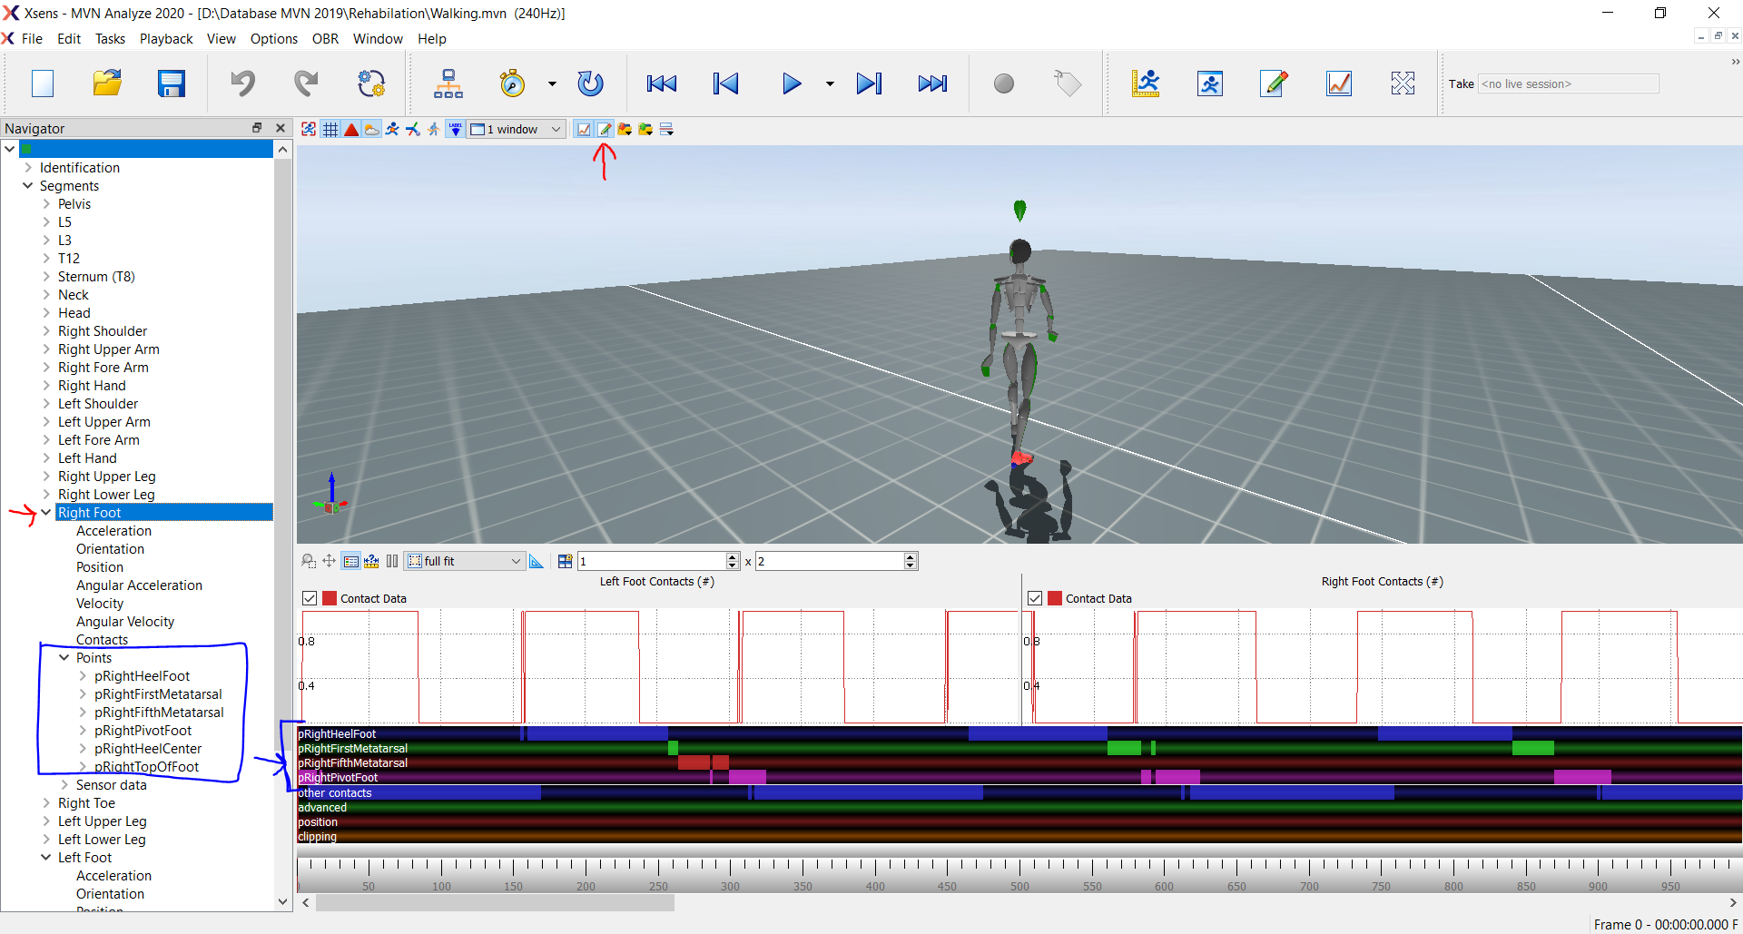This screenshot has height=934, width=1743.
Task: Open the Tasks menu
Action: [110, 39]
